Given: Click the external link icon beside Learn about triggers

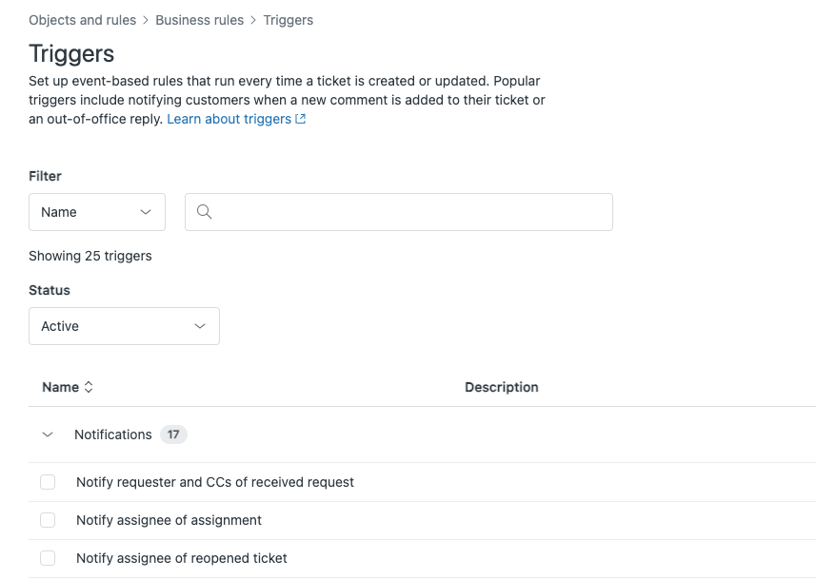Looking at the screenshot, I should pyautogui.click(x=300, y=119).
